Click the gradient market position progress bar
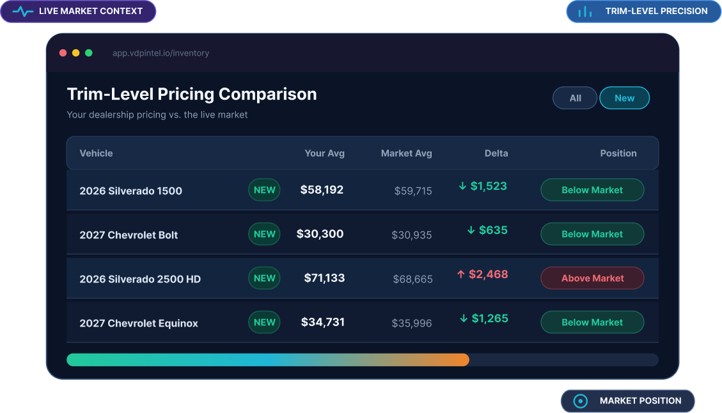The width and height of the screenshot is (722, 413). point(363,360)
